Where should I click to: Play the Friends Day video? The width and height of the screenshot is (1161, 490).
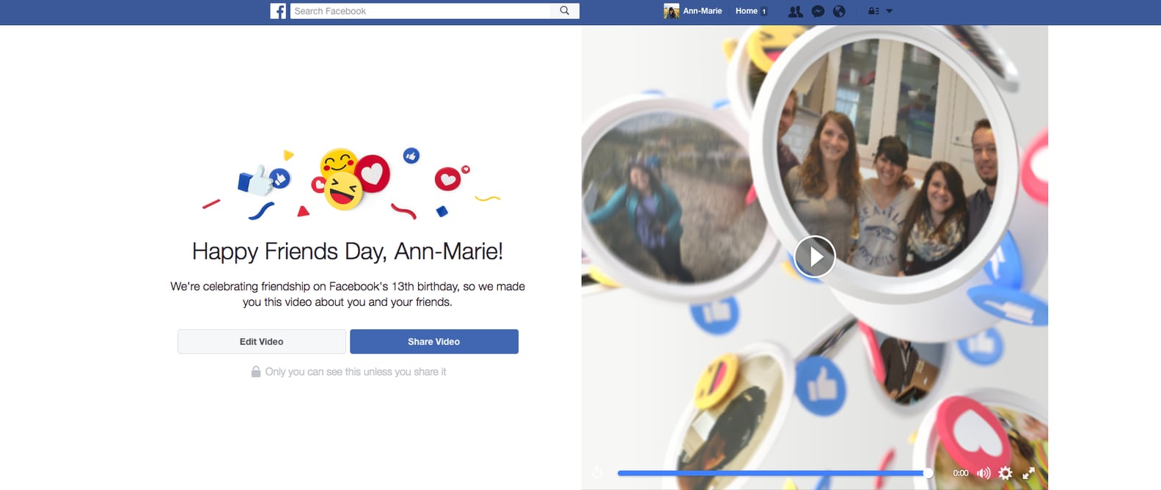(x=814, y=257)
